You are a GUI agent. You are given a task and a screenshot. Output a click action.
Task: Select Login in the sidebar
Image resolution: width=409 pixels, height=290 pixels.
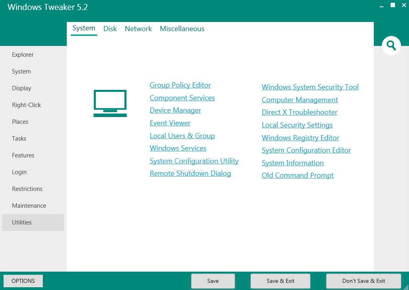[33, 172]
